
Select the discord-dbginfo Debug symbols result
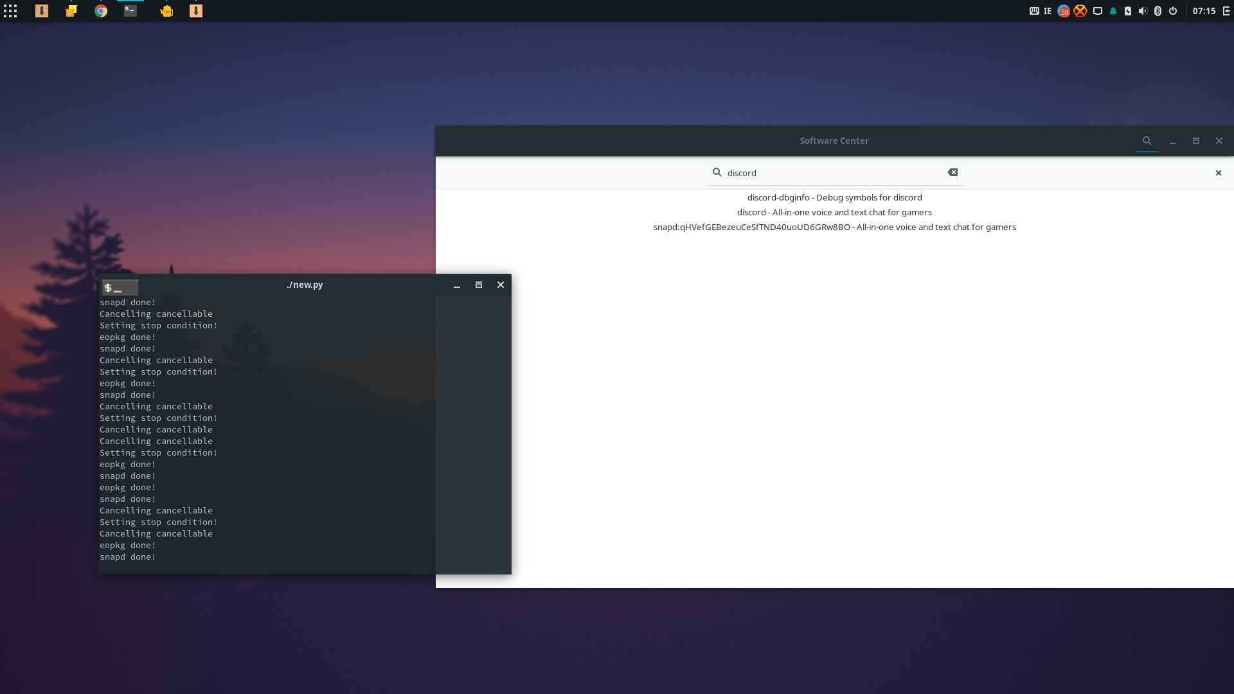tap(834, 197)
